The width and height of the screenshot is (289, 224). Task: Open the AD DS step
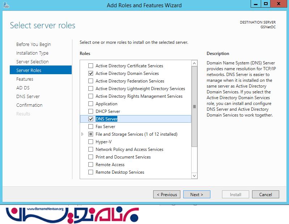click(x=23, y=88)
